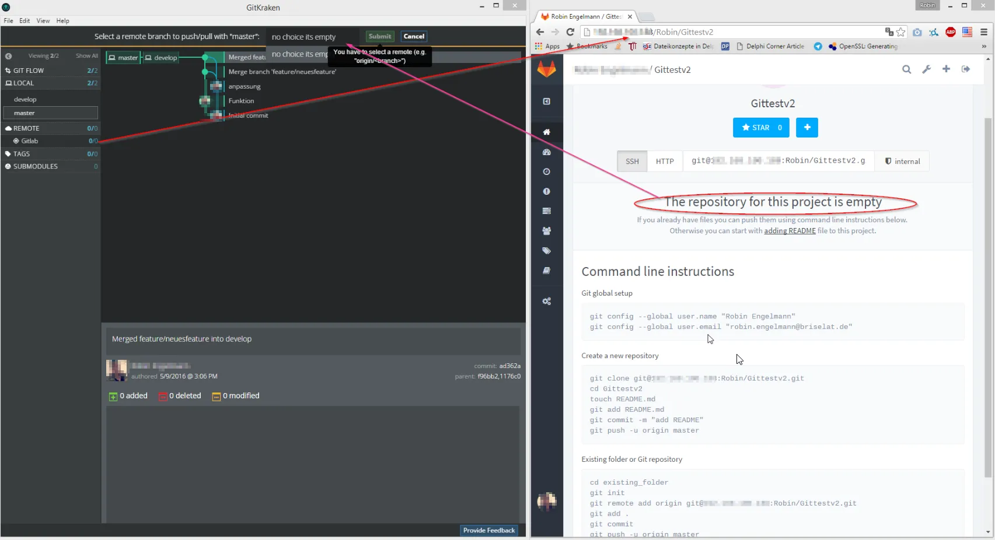The height and width of the screenshot is (540, 995).
Task: Click the Cancel button in GitKraken
Action: coord(414,37)
